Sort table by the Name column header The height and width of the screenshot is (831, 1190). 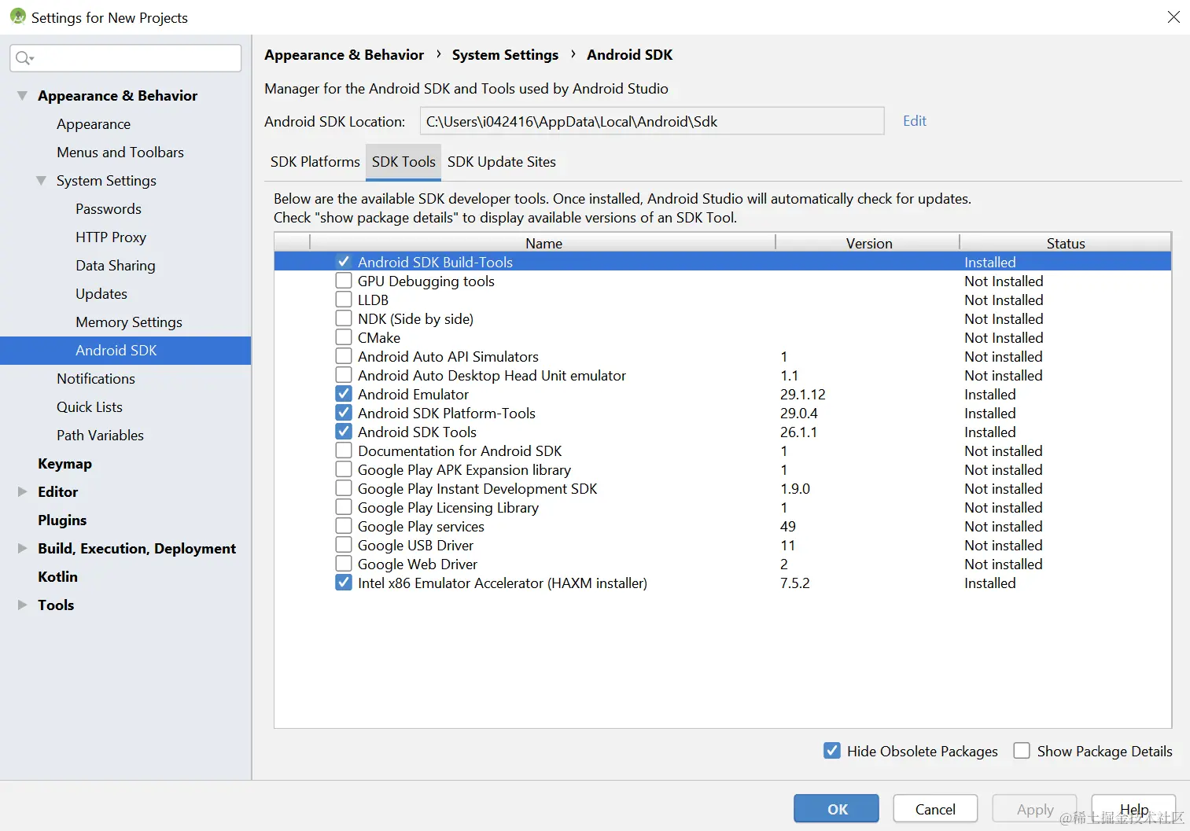click(543, 243)
